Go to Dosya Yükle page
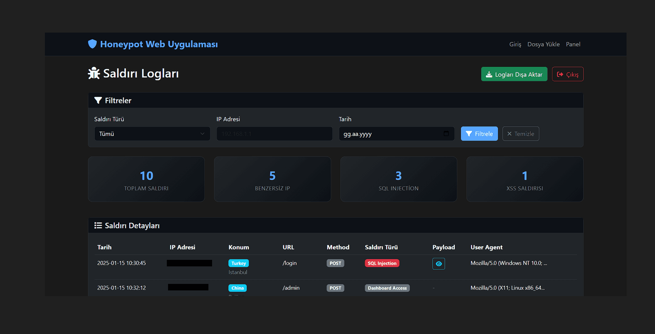Screen dimensions: 655x334 (x=544, y=44)
